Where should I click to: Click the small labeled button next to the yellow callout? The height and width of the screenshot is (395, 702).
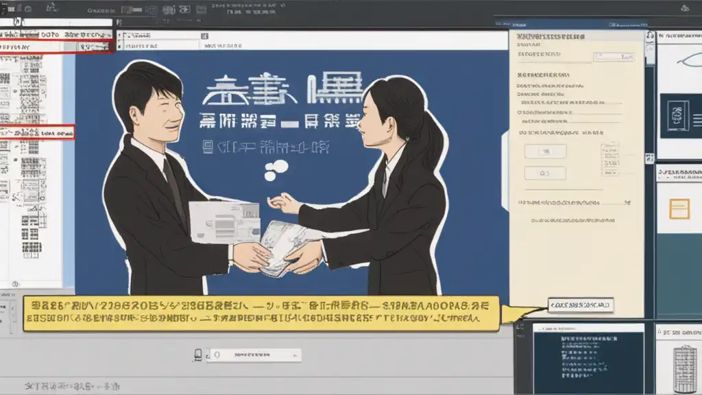coord(580,305)
